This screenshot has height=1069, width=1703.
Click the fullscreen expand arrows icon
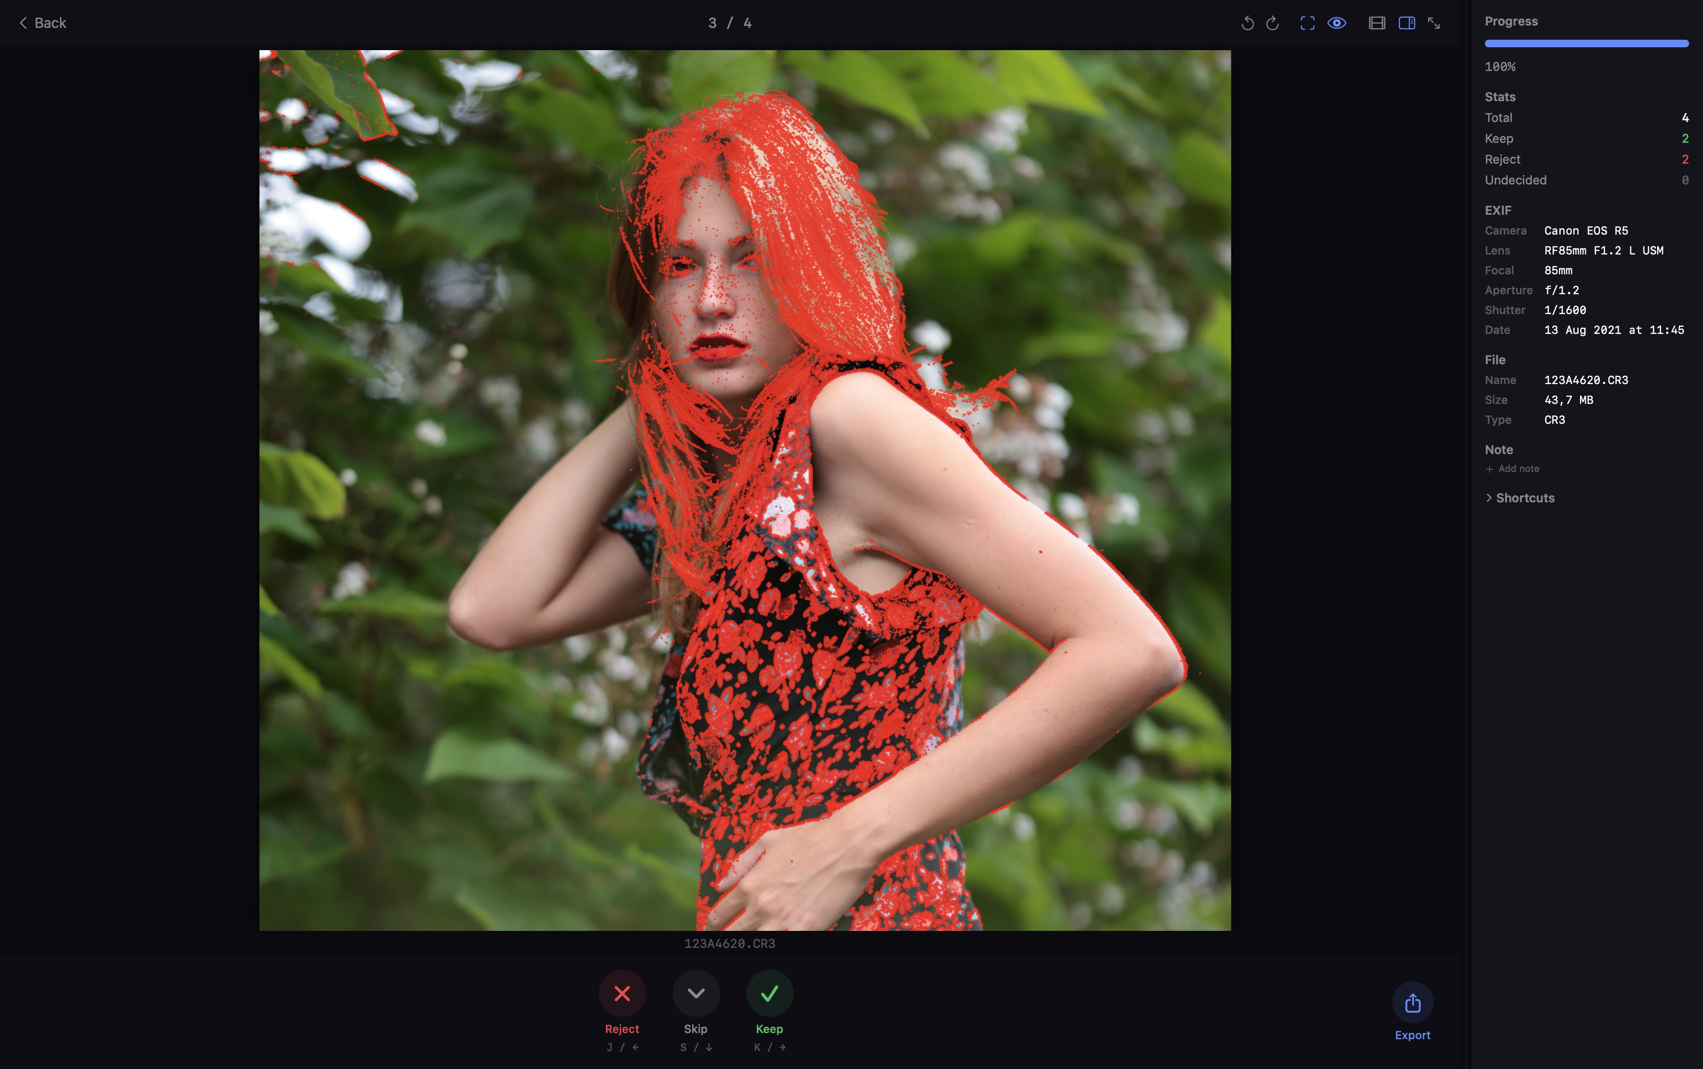[x=1434, y=23]
